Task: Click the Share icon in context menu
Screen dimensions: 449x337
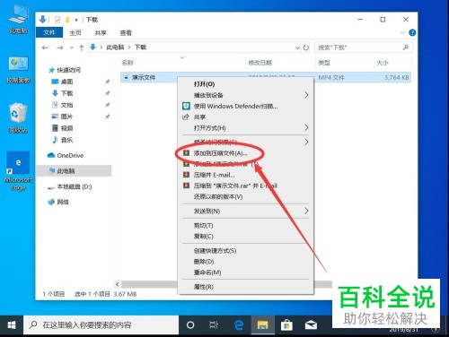Action: click(x=186, y=117)
